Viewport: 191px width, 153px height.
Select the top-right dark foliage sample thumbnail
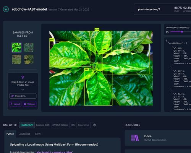[29, 47]
